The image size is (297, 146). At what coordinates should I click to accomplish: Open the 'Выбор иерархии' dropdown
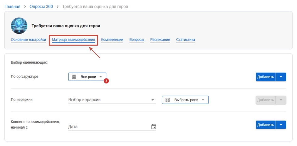tap(153, 100)
